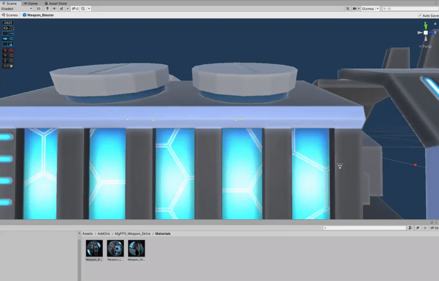Open component tools wrench icon
The width and height of the screenshot is (439, 281).
[348, 9]
